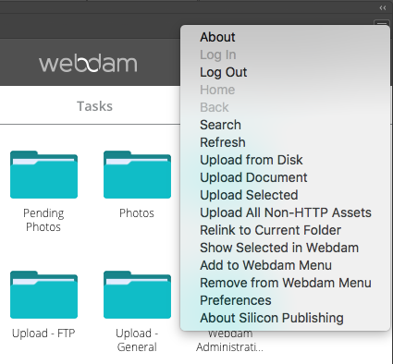Click the Pending Photos folder label
Screen dimensions: 393x364
(x=43, y=220)
